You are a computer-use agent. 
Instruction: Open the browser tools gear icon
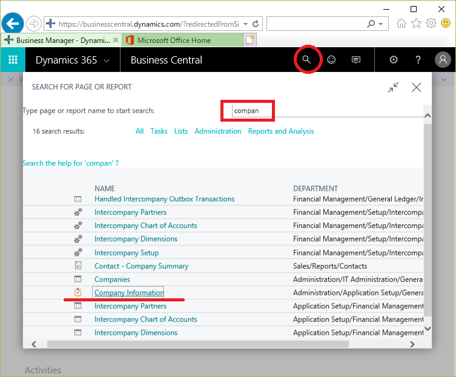431,23
